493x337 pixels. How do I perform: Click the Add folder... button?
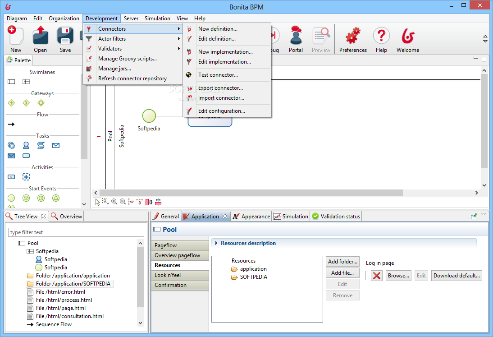(x=342, y=262)
